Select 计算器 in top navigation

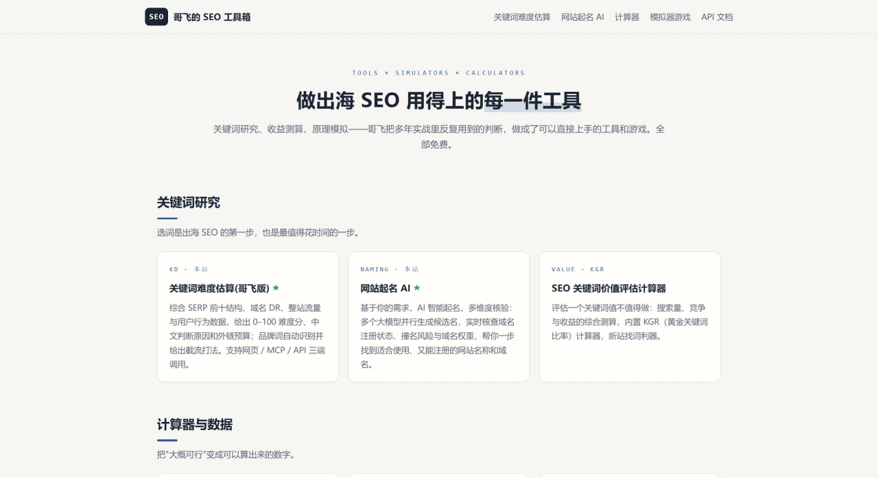point(627,17)
